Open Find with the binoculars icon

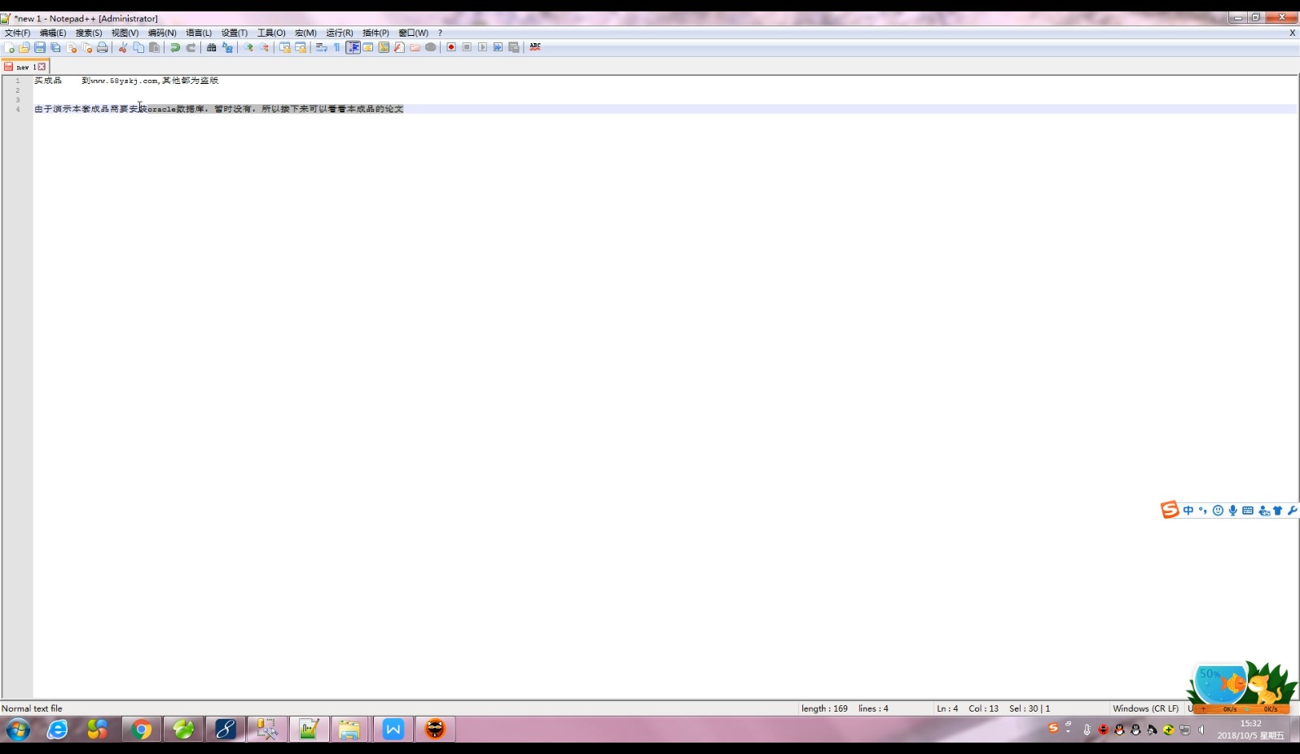tap(212, 47)
